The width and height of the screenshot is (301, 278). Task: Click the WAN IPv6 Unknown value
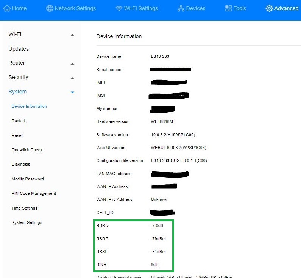point(159,199)
